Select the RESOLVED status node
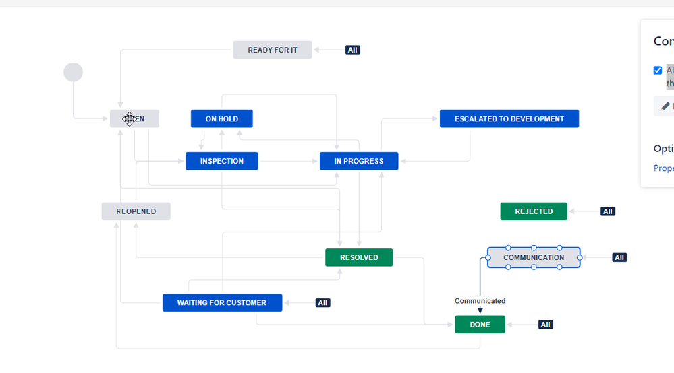This screenshot has height=373, width=674. [359, 257]
